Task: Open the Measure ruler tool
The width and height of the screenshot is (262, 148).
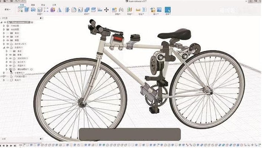Action: coord(138,10)
